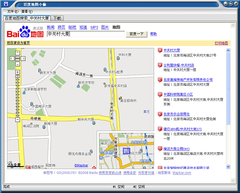Focus the search box containing 中关村大厦
The image size is (240, 193).
point(86,34)
